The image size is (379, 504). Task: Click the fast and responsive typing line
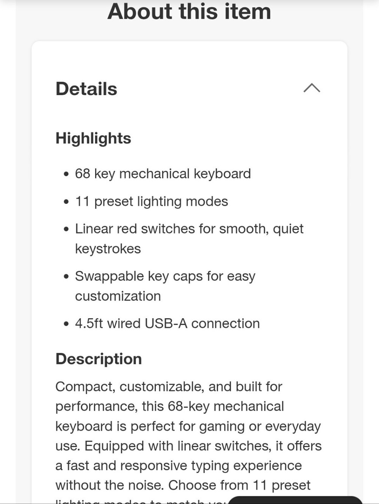tap(179, 465)
